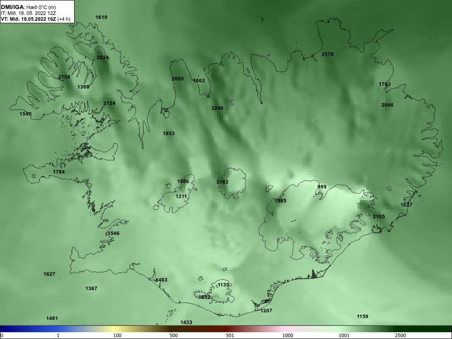
Task: Click the value label 1933
Action: click(169, 133)
